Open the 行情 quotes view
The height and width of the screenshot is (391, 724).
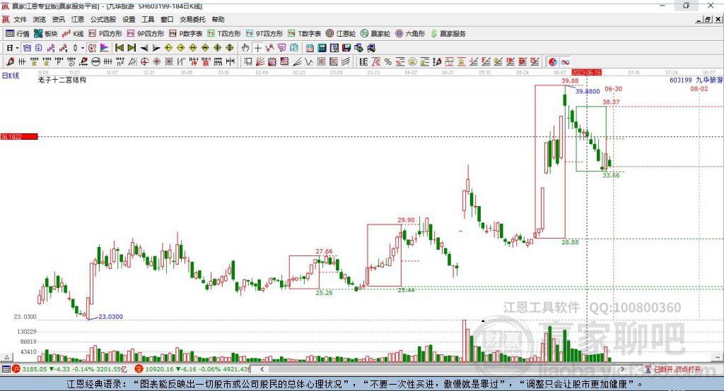pos(18,34)
